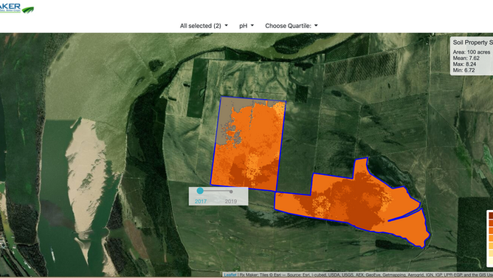Image resolution: width=493 pixels, height=278 pixels.
Task: Click the Mean: 7.62 statistic
Action: 466,58
